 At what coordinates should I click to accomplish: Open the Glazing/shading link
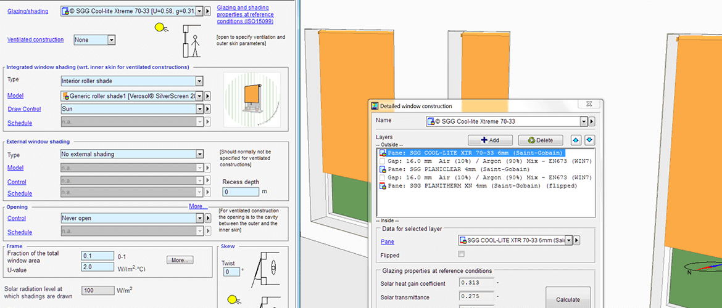coord(27,11)
